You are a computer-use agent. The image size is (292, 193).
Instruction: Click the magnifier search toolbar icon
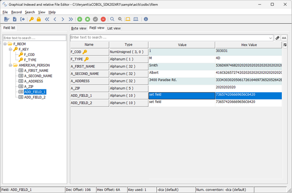[112, 19]
